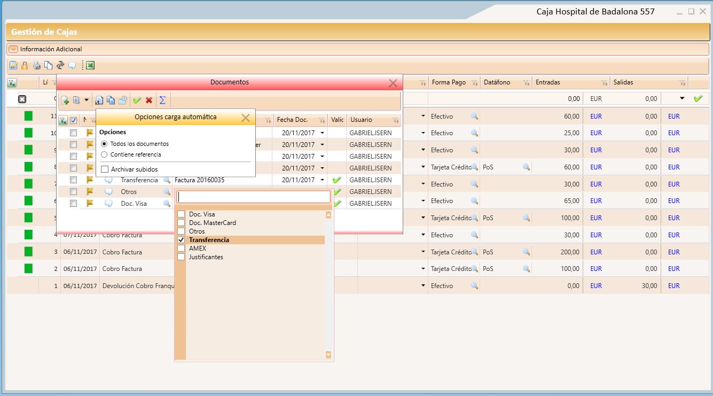713x396 pixels.
Task: Validate documents with green check icon
Action: coord(137,100)
